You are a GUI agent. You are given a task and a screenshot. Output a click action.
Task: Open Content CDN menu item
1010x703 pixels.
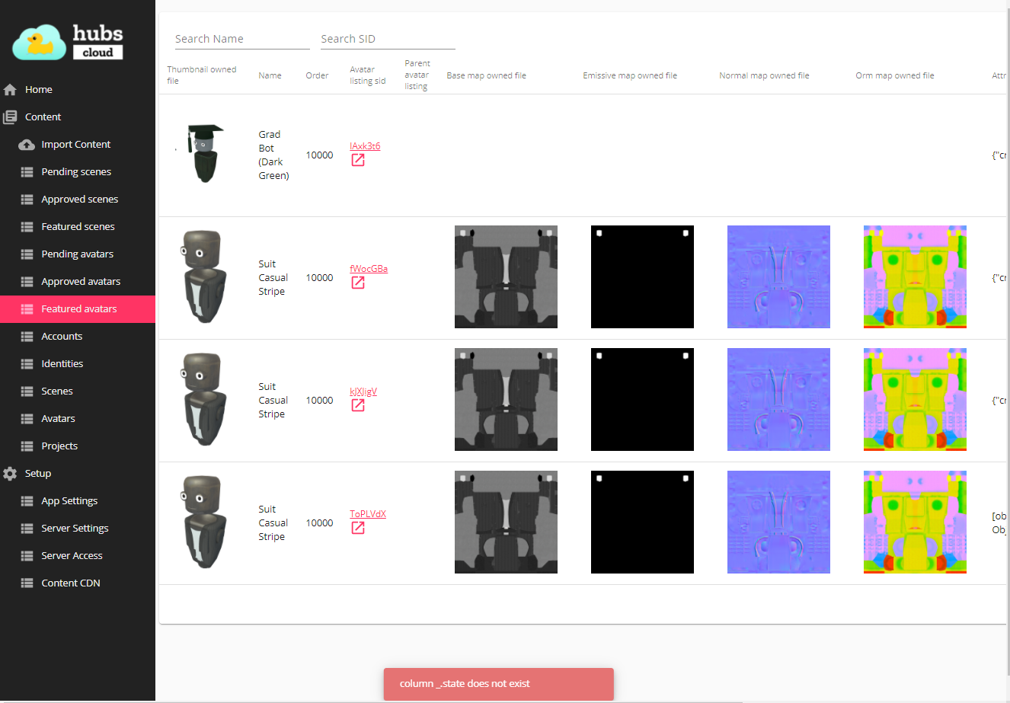click(78, 583)
